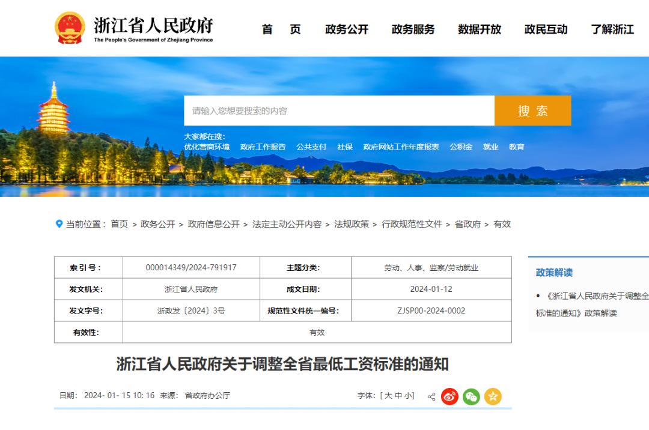The height and width of the screenshot is (430, 649).
Task: Go to 法定主动公开内容 in breadcrumb
Action: [x=287, y=224]
